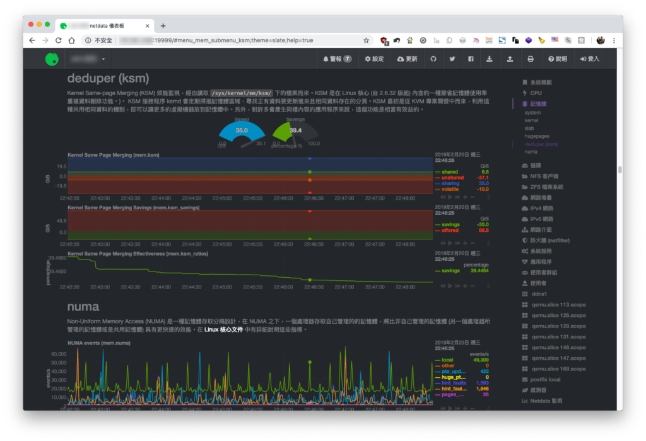Click the Facebook share icon
This screenshot has width=646, height=441.
tap(471, 59)
